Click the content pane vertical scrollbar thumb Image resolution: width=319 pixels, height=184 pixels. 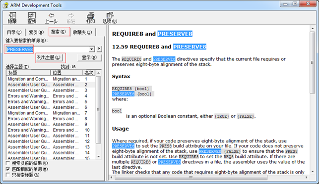click(x=313, y=62)
